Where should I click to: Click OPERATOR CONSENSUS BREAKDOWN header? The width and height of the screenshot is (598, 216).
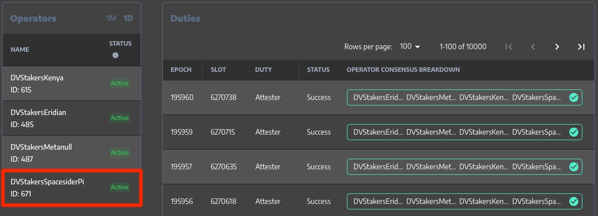coord(403,70)
